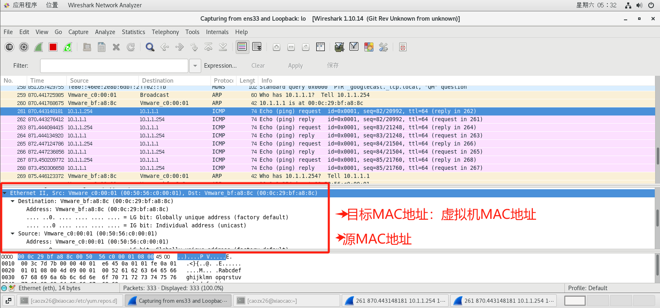Open preferences wrench icon
This screenshot has width=660, height=308.
[383, 47]
